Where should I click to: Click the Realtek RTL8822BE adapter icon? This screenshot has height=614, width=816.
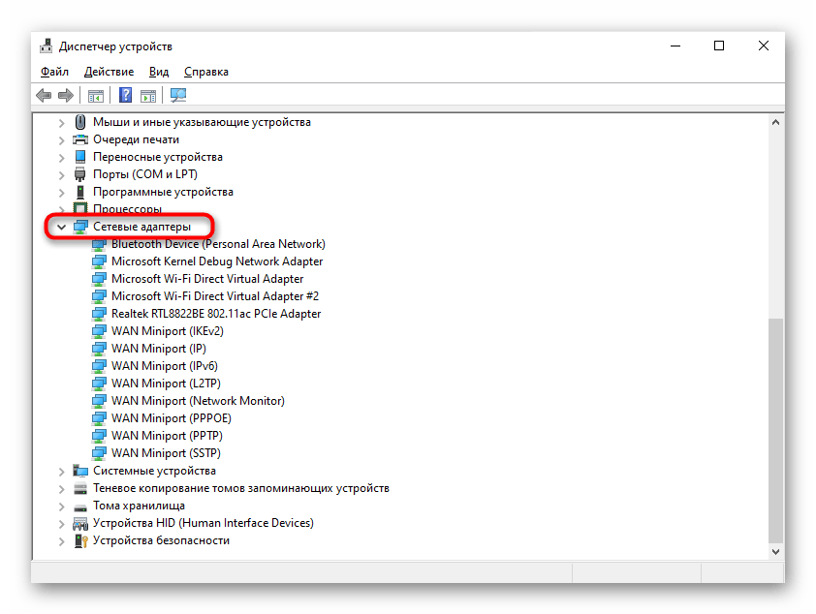tap(100, 314)
